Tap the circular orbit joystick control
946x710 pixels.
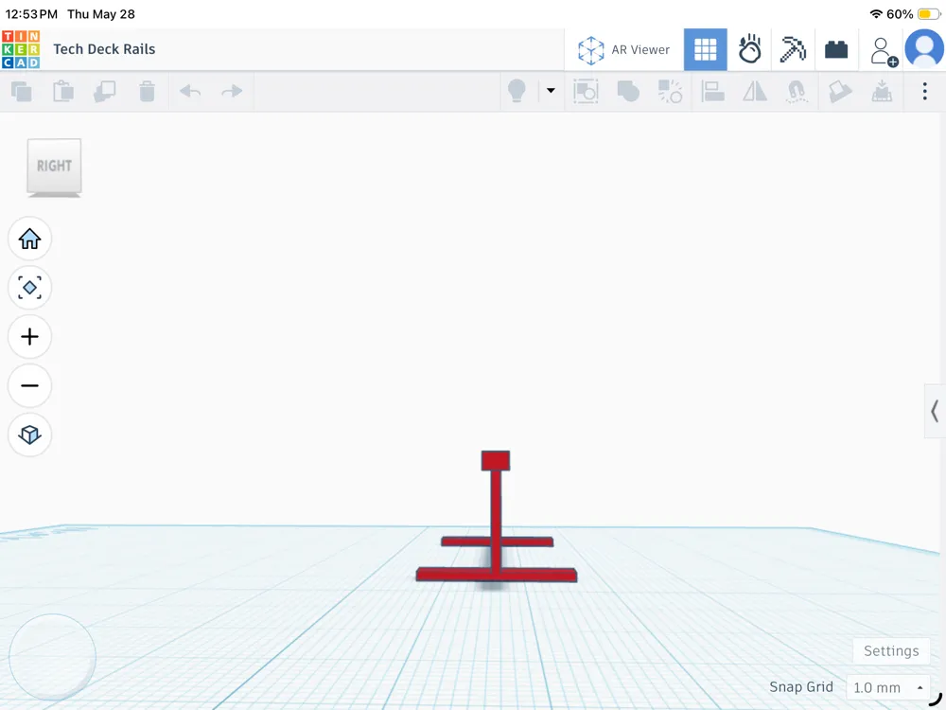[52, 657]
